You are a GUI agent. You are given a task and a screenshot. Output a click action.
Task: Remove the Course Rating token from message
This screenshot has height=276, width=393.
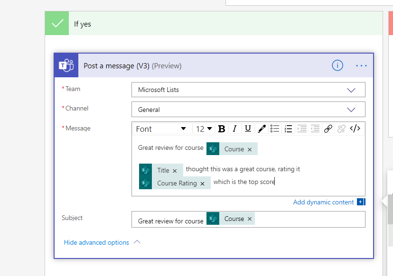click(202, 184)
